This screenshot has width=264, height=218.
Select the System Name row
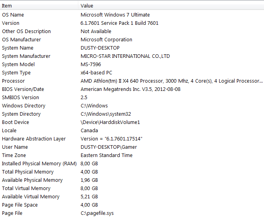coord(132,48)
